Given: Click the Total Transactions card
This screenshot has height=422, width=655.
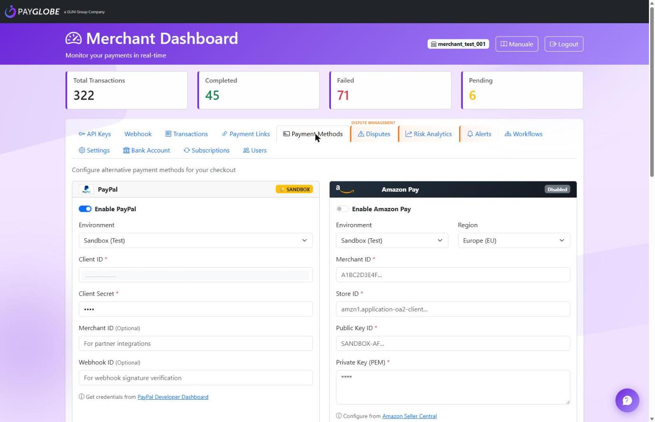Looking at the screenshot, I should (127, 90).
